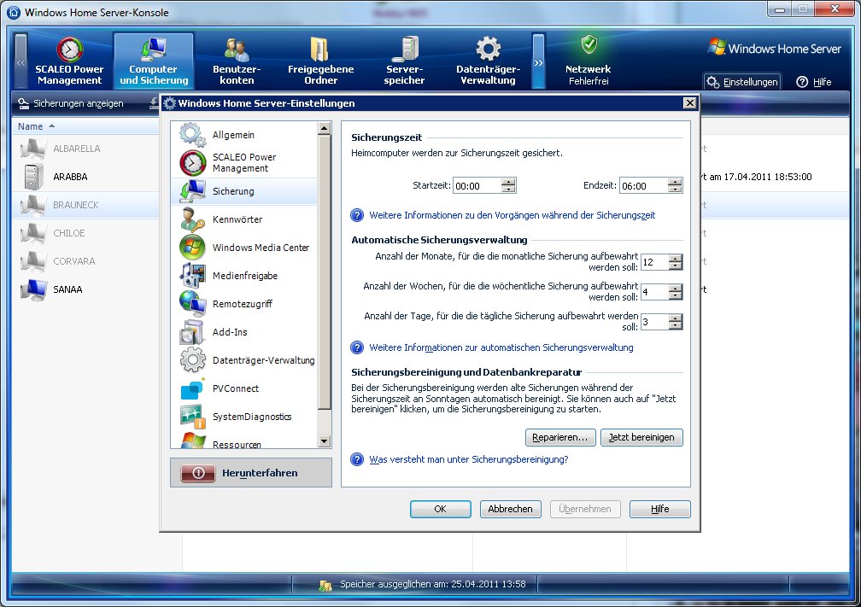
Task: Select the BRAUNECK computer icon
Action: [33, 205]
